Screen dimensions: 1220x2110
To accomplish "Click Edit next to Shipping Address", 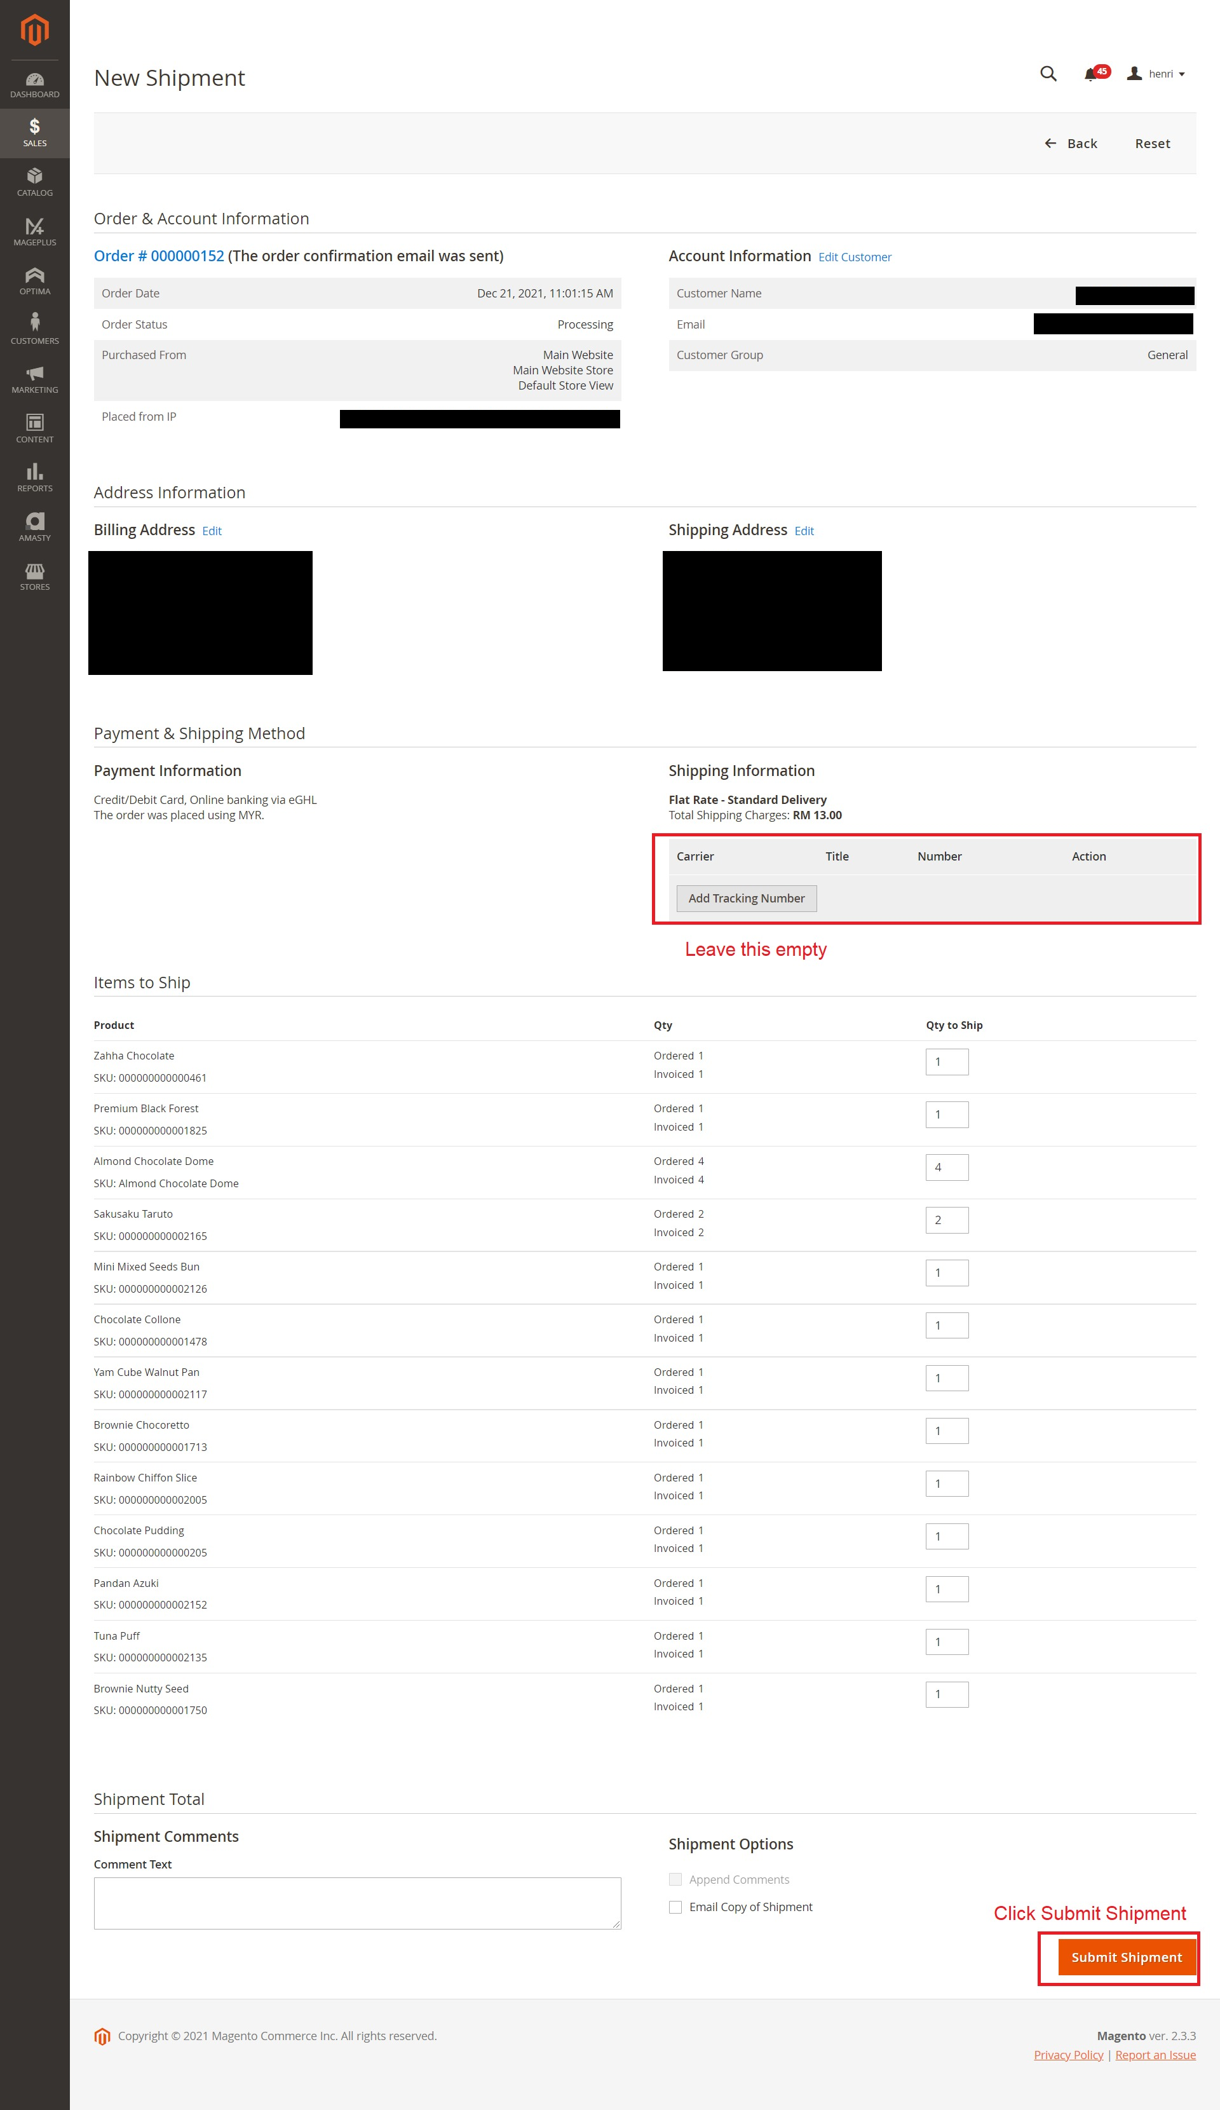I will click(803, 531).
